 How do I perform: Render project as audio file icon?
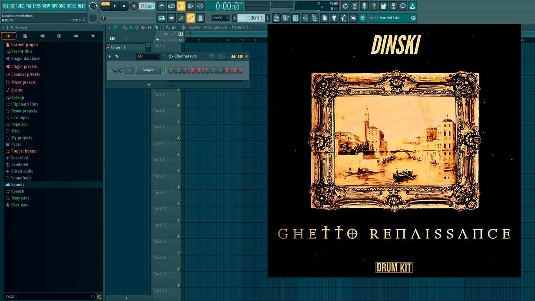[393, 6]
